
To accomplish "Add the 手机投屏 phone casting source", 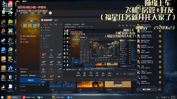I will pyautogui.click(x=91, y=74).
